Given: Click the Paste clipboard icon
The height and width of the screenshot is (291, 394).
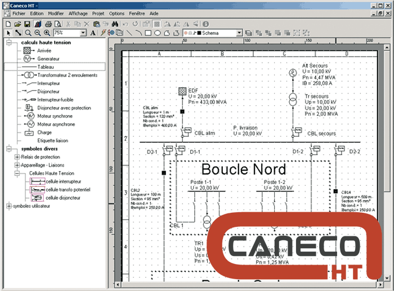Looking at the screenshot, I should [x=96, y=24].
